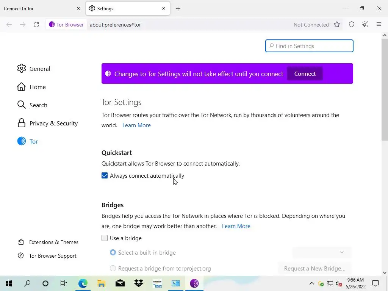Open the Home settings section
This screenshot has height=291, width=388.
click(x=31, y=87)
